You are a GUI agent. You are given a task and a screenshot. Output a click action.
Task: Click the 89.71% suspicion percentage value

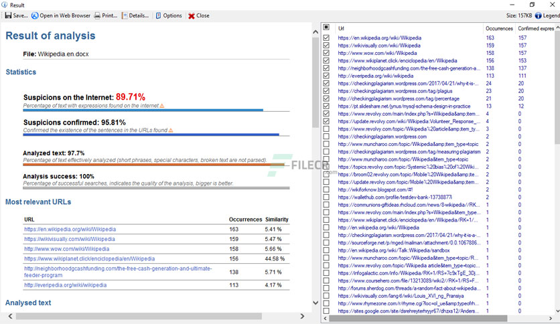(131, 97)
